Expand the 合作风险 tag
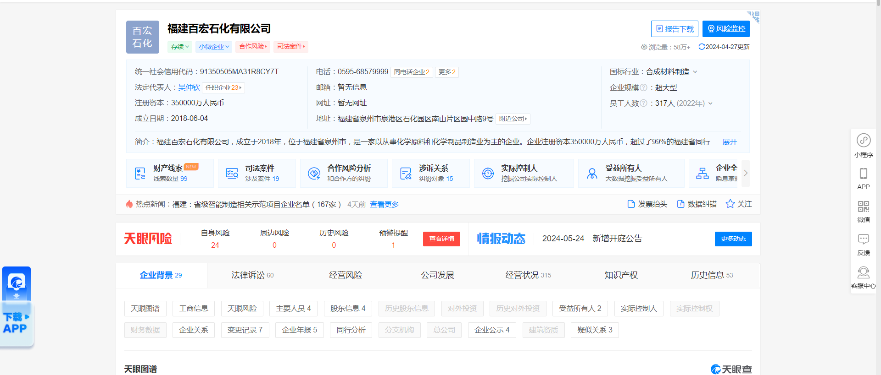This screenshot has width=881, height=375. coord(253,47)
